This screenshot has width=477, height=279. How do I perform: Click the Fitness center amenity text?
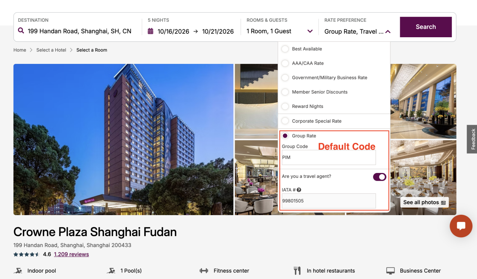pyautogui.click(x=232, y=271)
